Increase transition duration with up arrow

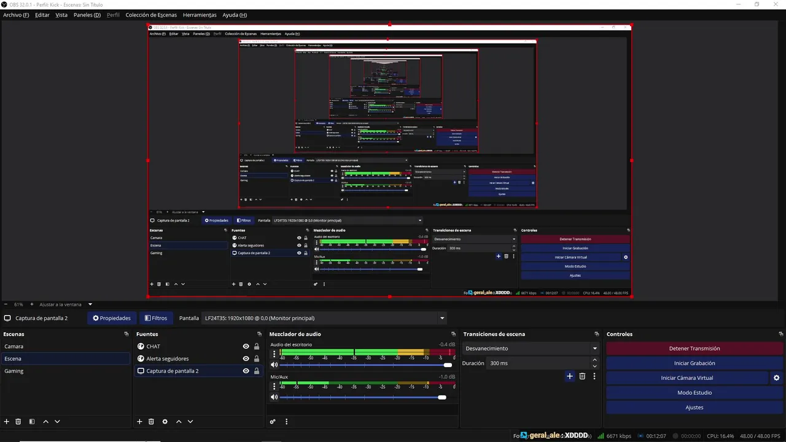click(x=594, y=360)
